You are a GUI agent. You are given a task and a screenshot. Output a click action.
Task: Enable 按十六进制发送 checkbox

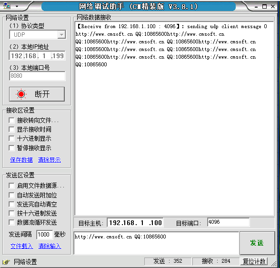pyautogui.click(x=11, y=213)
